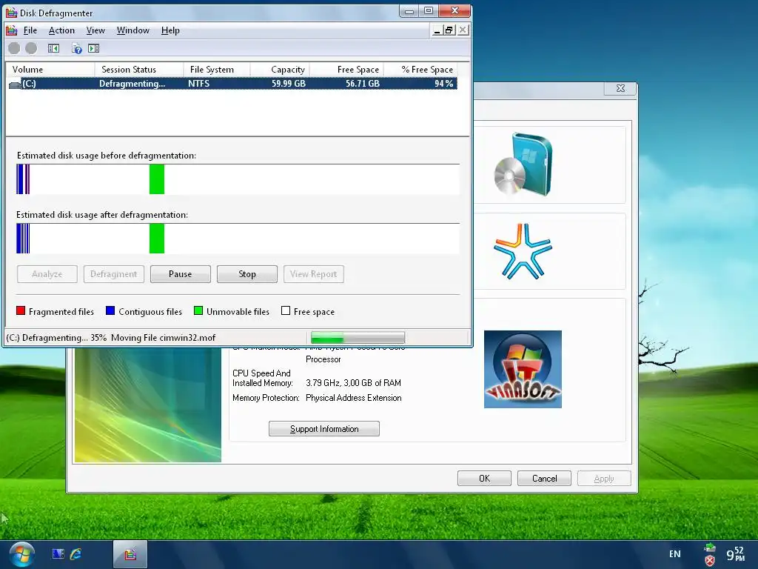Image resolution: width=758 pixels, height=569 pixels.
Task: Toggle the Show/Hide Console Tree icon
Action: click(x=53, y=48)
